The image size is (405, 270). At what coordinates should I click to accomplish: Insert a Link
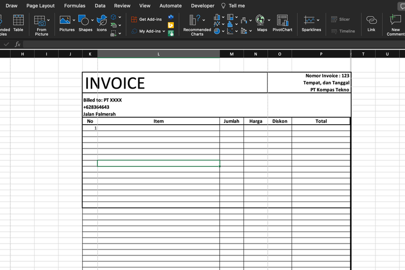pos(371,23)
